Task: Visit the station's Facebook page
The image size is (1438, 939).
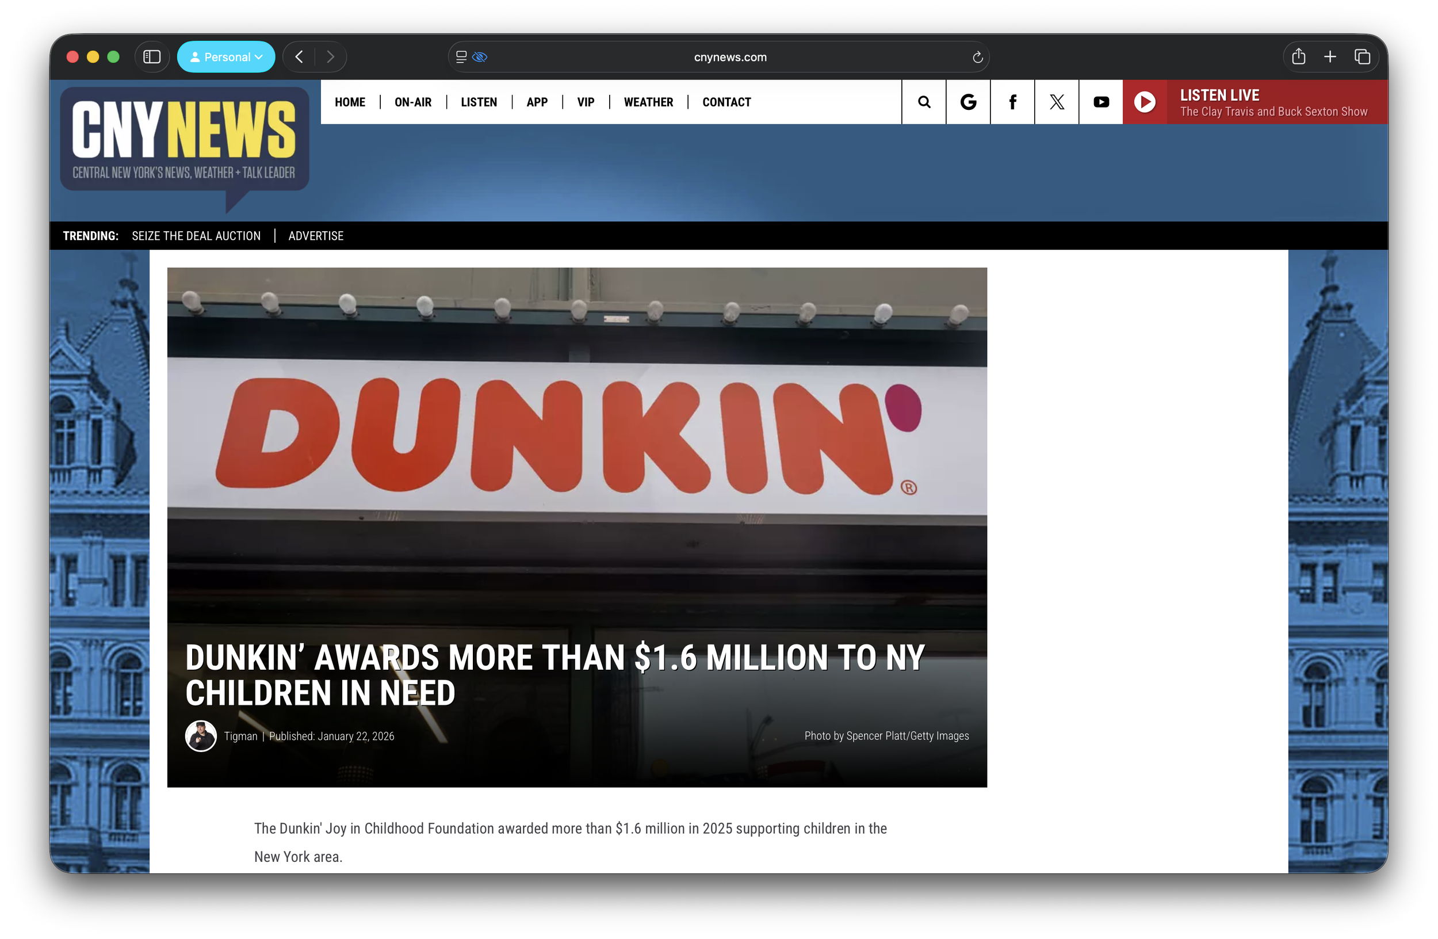Action: pyautogui.click(x=1012, y=102)
